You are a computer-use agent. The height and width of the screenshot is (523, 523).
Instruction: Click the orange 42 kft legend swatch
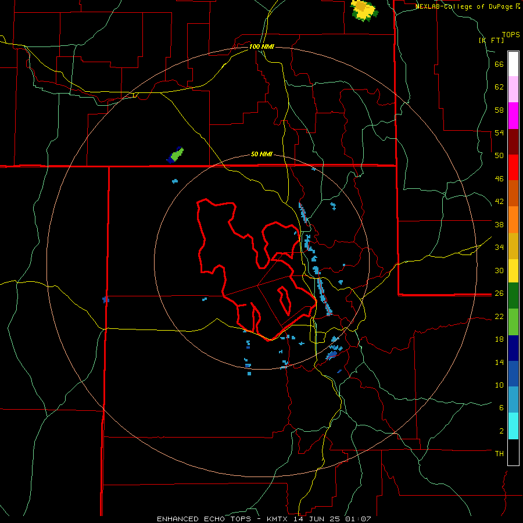[x=513, y=220]
